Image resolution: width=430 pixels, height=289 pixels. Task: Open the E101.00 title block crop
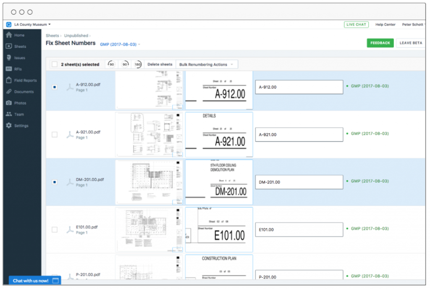click(219, 229)
